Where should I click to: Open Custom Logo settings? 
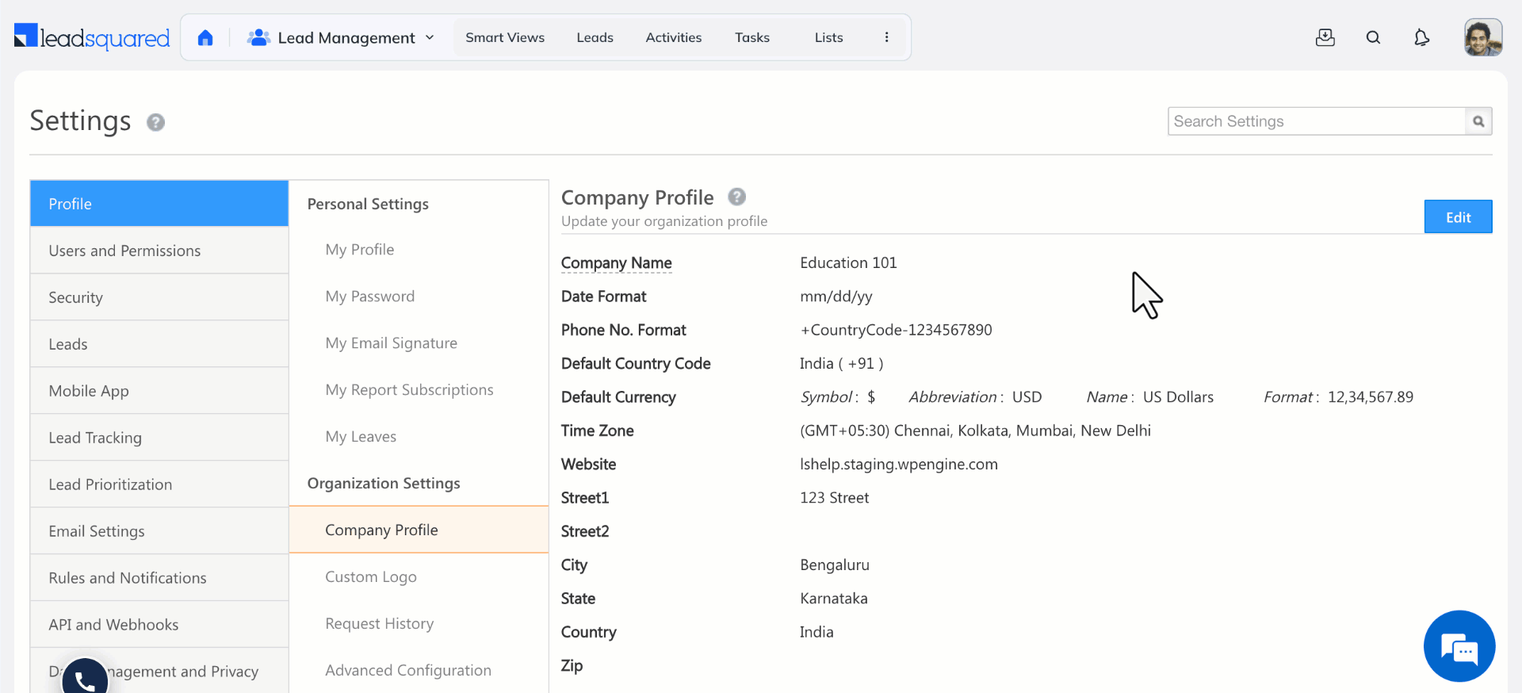pyautogui.click(x=370, y=577)
